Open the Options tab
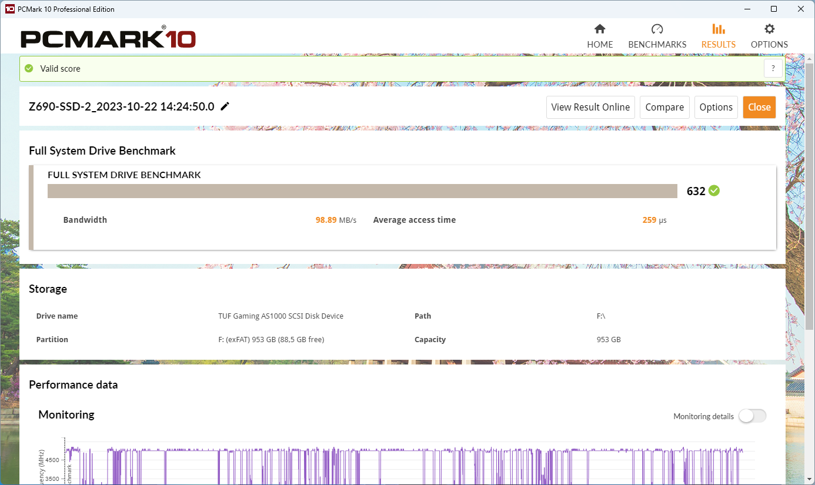This screenshot has height=485, width=815. pos(769,36)
